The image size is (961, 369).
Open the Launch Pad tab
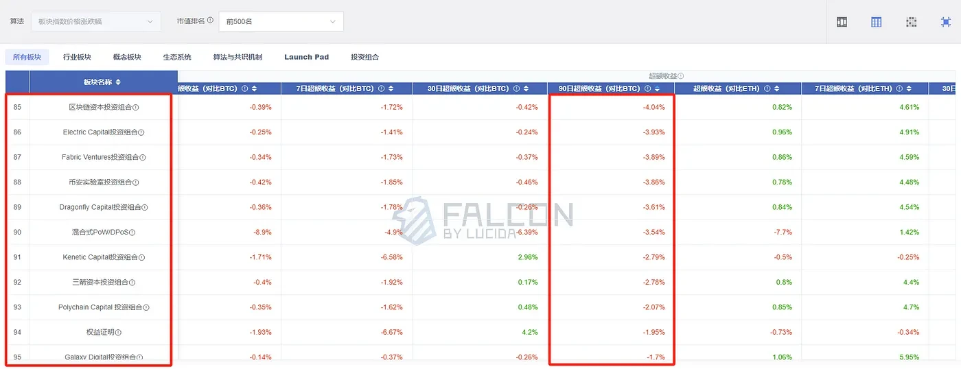pos(306,57)
